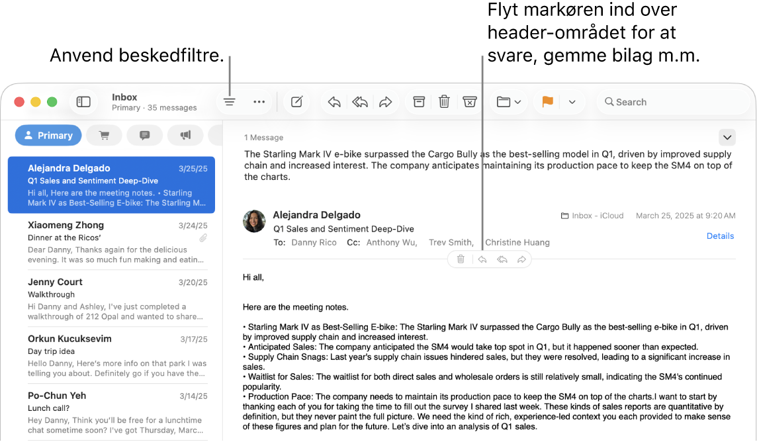The width and height of the screenshot is (757, 442).
Task: Open the Details link in header
Action: [x=720, y=236]
